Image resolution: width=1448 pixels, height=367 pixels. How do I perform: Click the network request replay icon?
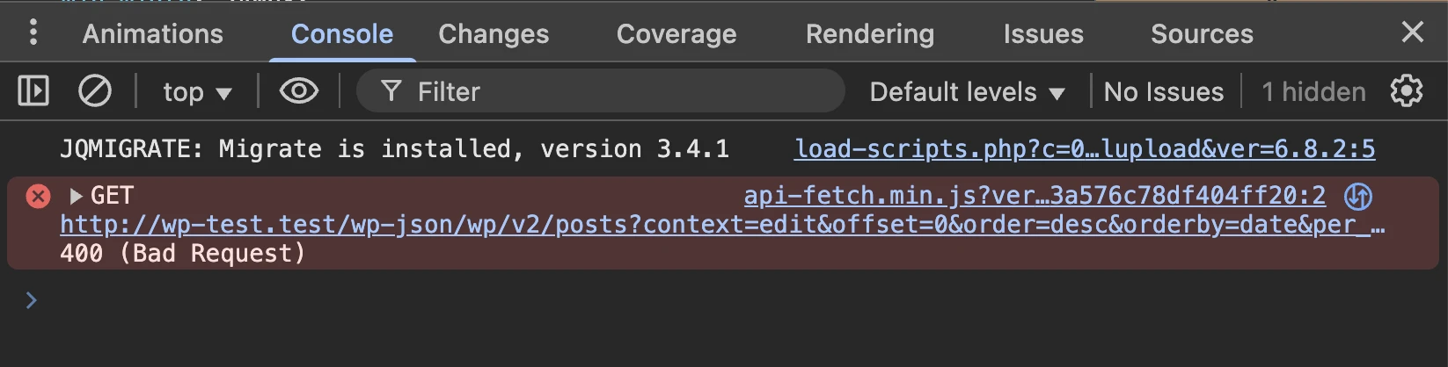click(x=1357, y=197)
